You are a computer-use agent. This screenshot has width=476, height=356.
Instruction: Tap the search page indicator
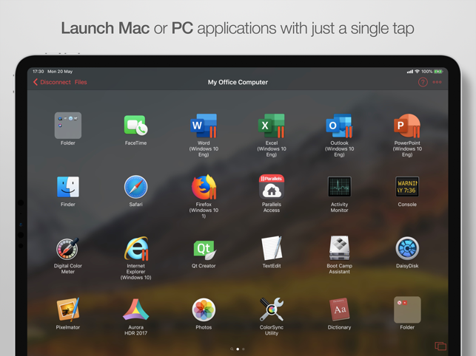coord(232,349)
